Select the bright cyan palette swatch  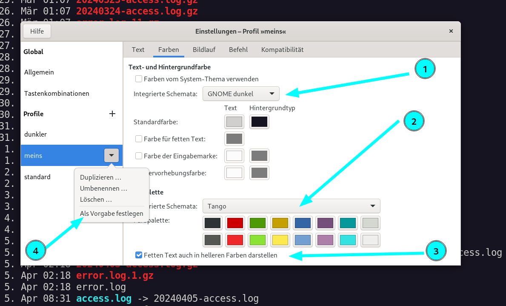pos(348,240)
